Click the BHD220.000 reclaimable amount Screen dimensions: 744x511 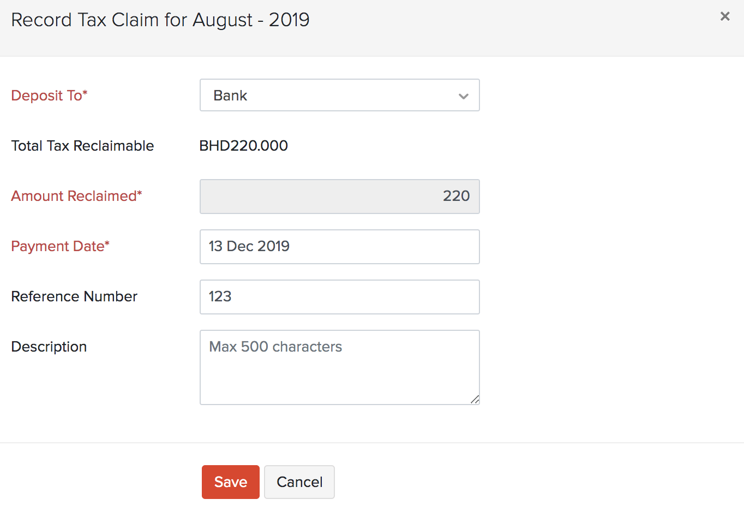(243, 146)
